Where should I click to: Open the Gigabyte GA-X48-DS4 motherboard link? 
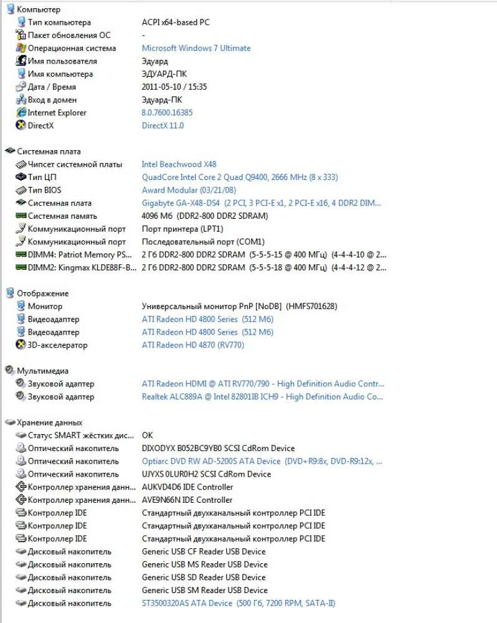pos(262,203)
